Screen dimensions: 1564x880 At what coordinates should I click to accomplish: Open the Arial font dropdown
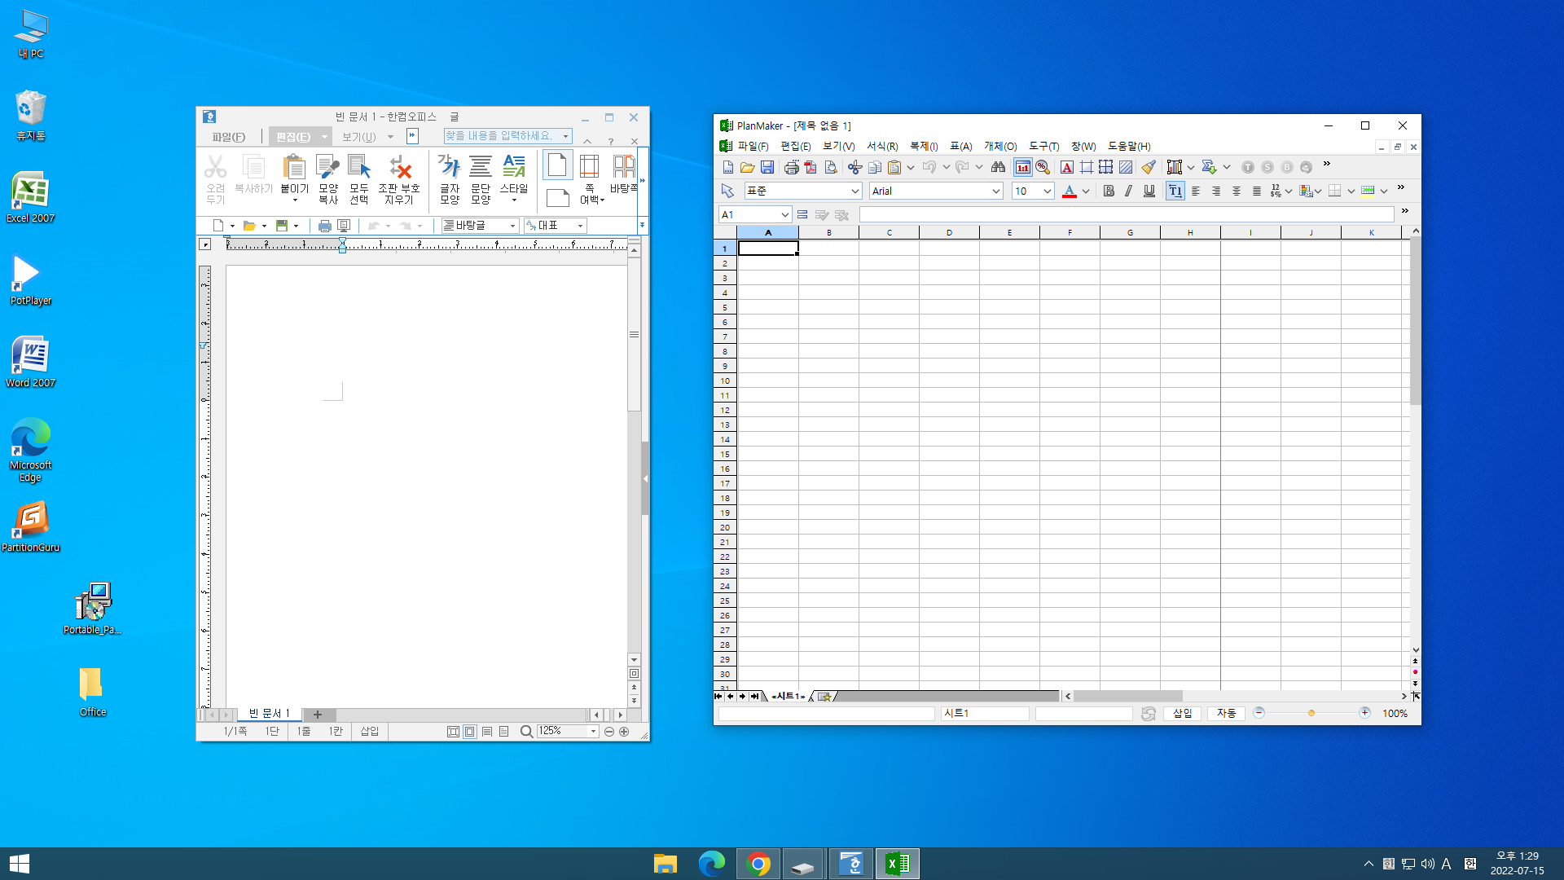coord(995,191)
